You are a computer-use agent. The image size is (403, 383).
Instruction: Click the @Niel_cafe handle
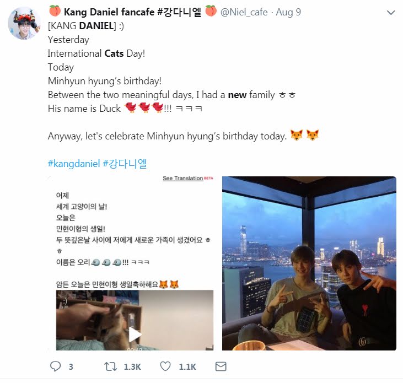(244, 12)
